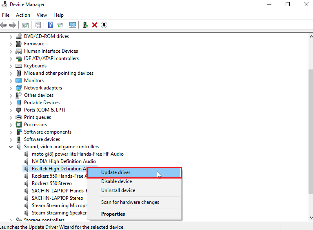Click the Network adapters icon
This screenshot has width=313, height=230.
click(19, 88)
